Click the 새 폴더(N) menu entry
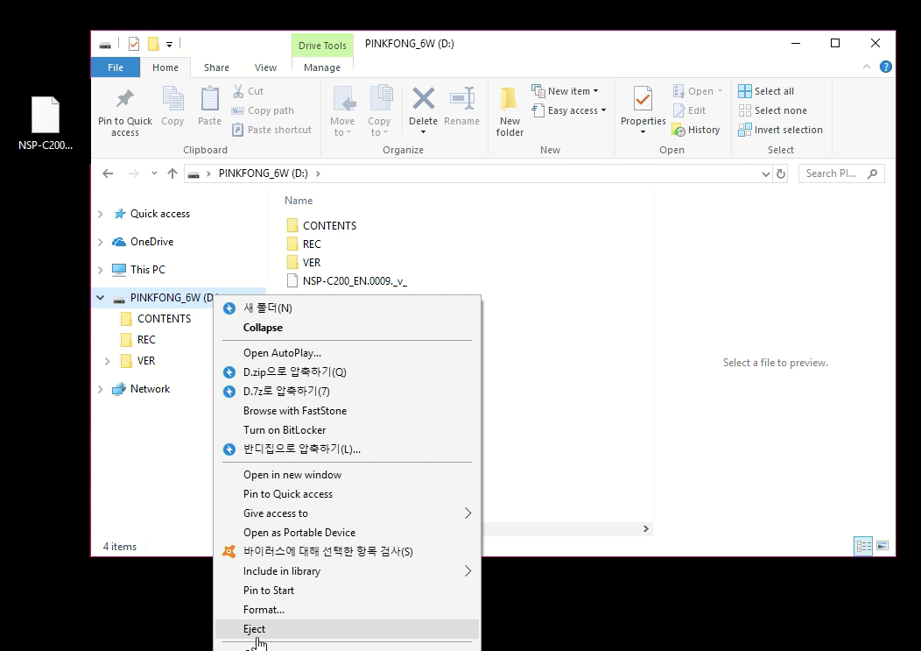The width and height of the screenshot is (921, 651). 348,308
